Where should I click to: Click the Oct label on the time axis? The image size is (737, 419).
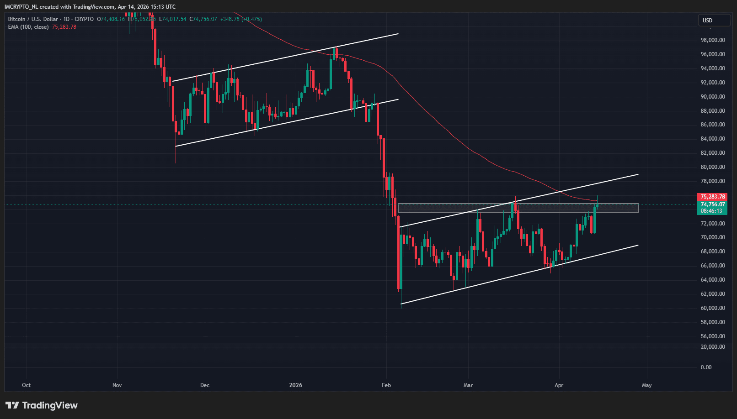[27, 385]
